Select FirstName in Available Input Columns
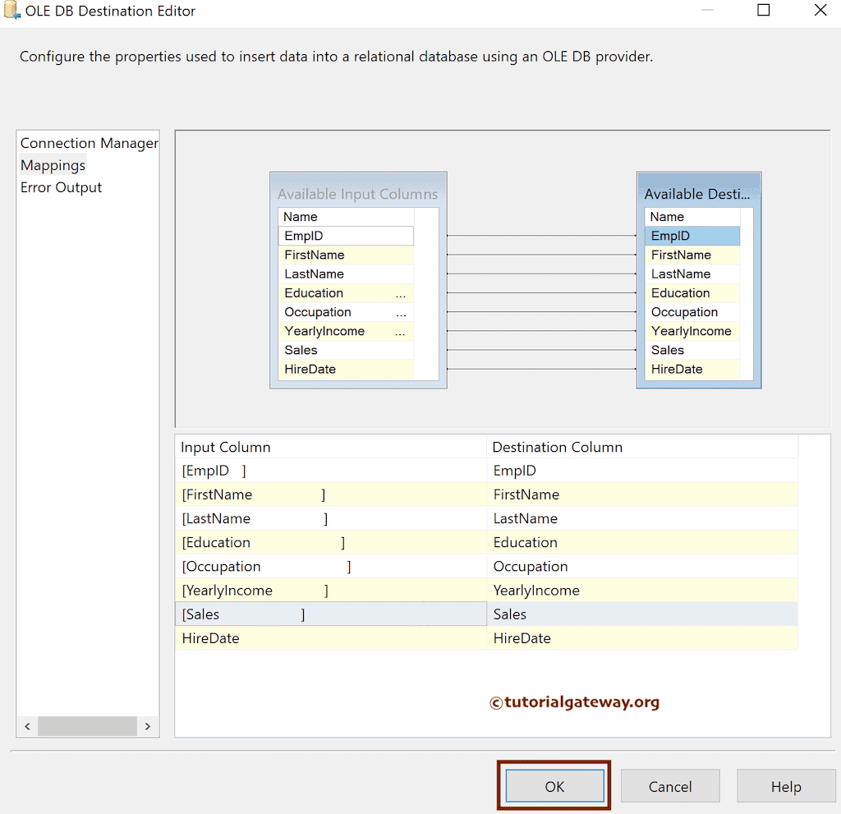 pos(313,255)
